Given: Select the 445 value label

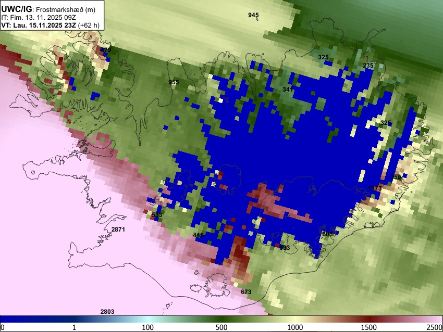Looking at the screenshot, I should click(x=198, y=235).
